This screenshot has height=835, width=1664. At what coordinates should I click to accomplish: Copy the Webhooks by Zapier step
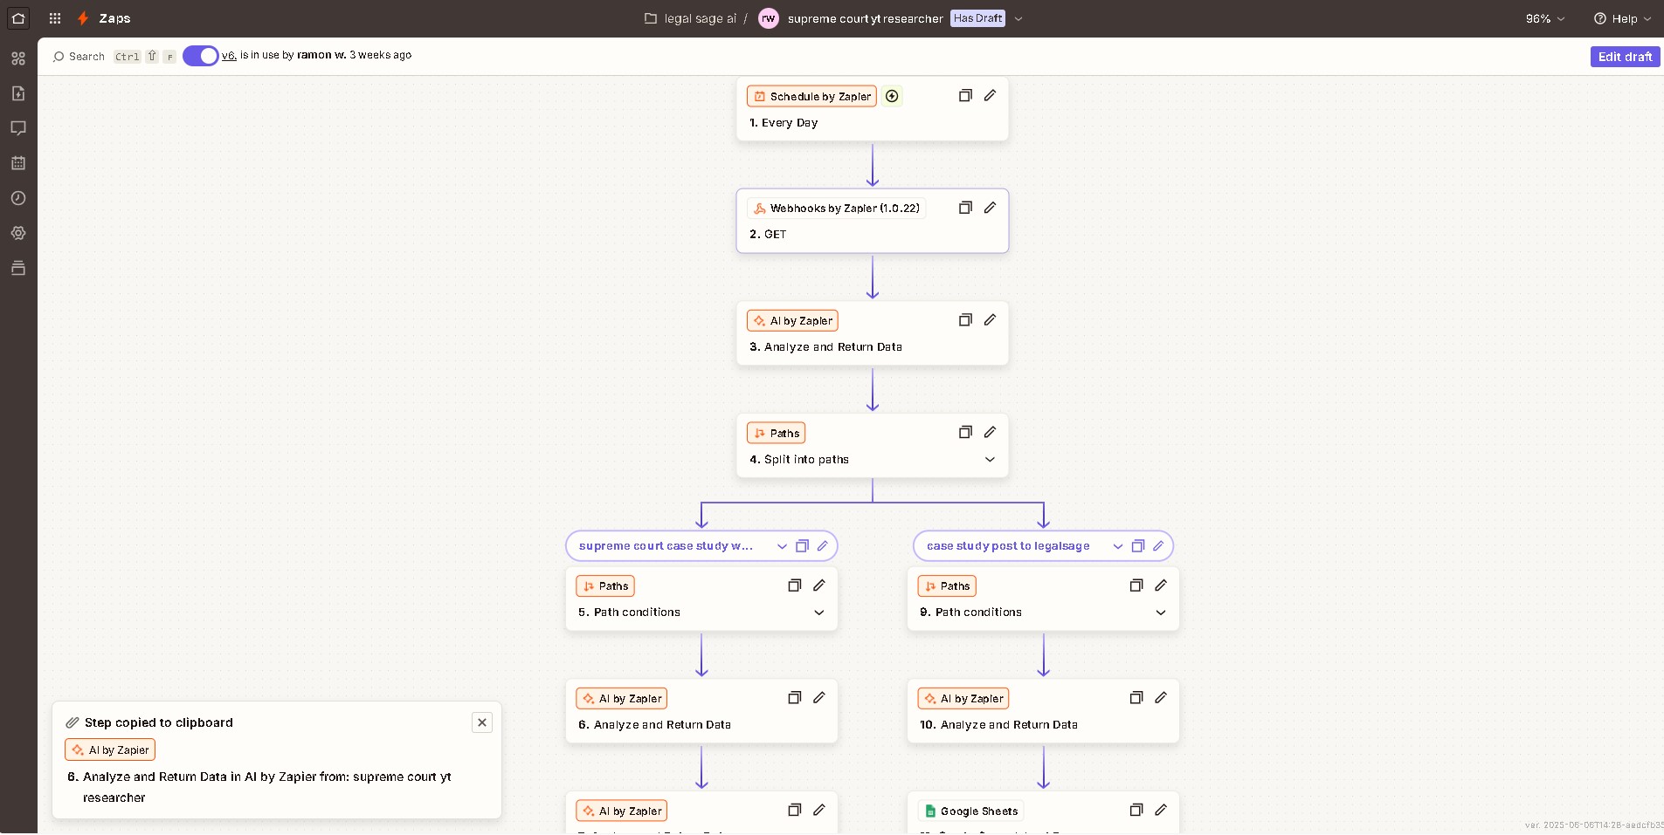[965, 208]
